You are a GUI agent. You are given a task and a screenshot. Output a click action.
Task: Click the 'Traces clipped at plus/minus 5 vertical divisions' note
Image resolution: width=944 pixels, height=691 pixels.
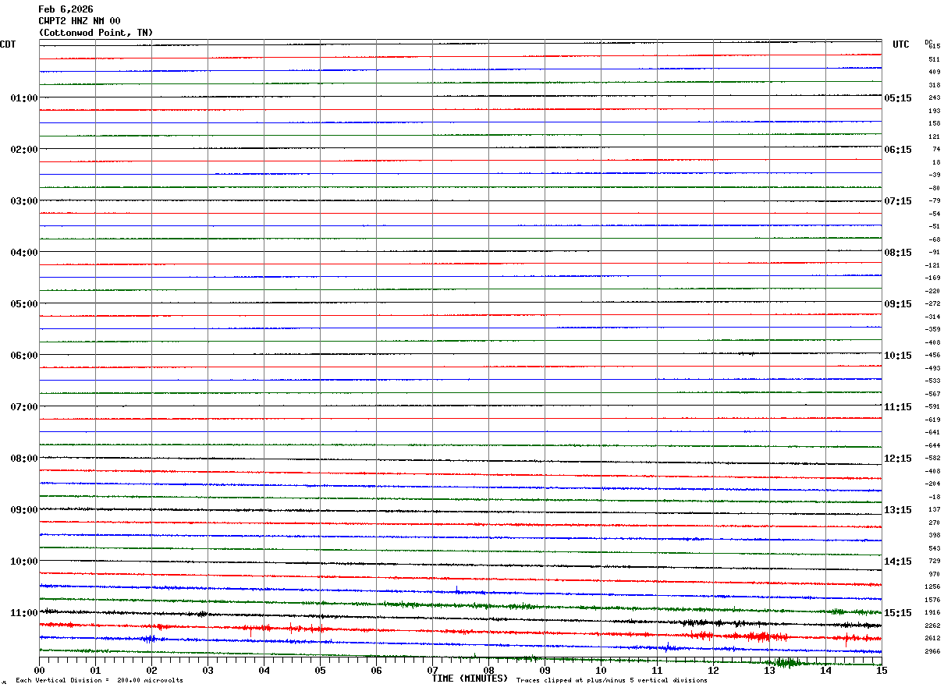[612, 681]
